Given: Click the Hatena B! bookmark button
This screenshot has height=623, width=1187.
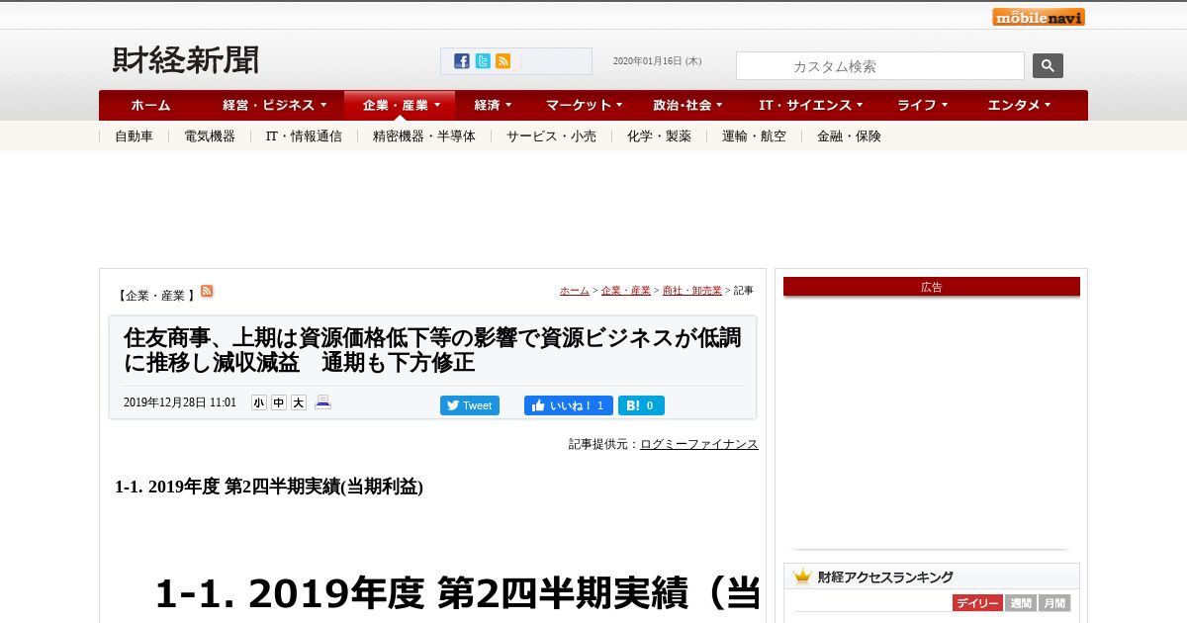Looking at the screenshot, I should [x=641, y=405].
